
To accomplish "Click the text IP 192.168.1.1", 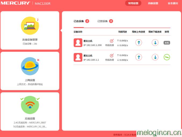I will (x=91, y=60).
